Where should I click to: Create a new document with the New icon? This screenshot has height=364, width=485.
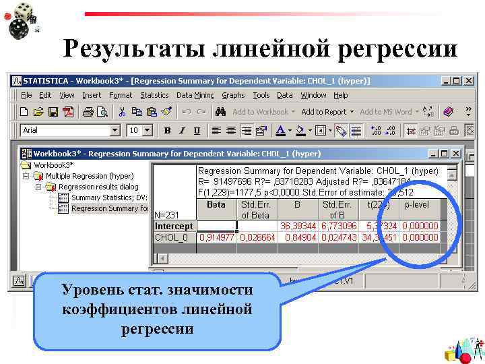24,112
